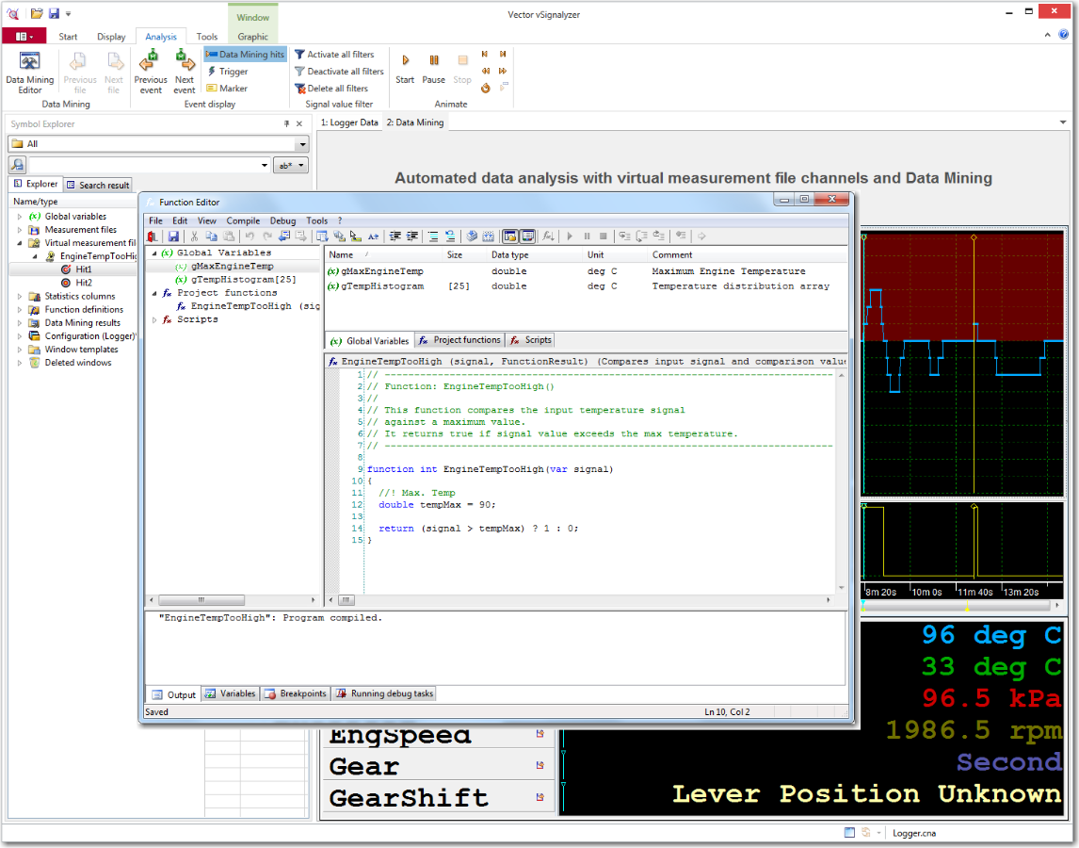This screenshot has width=1079, height=848.
Task: Click the Symbol Explorer search input field
Action: [149, 165]
